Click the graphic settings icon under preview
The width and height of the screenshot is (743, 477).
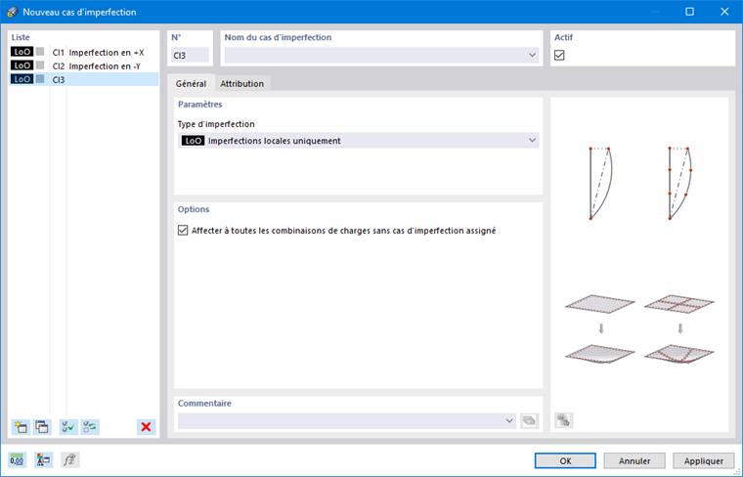point(564,420)
